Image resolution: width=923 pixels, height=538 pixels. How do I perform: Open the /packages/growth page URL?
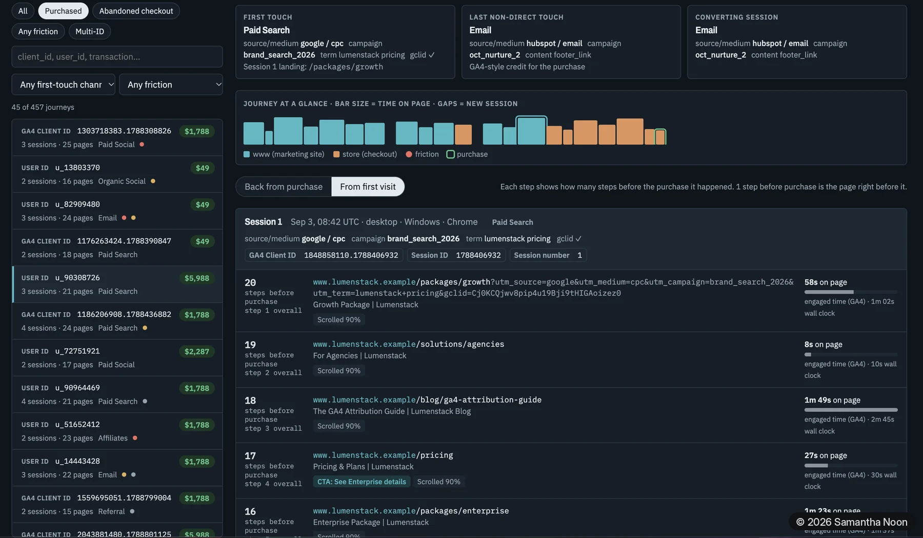pos(553,287)
